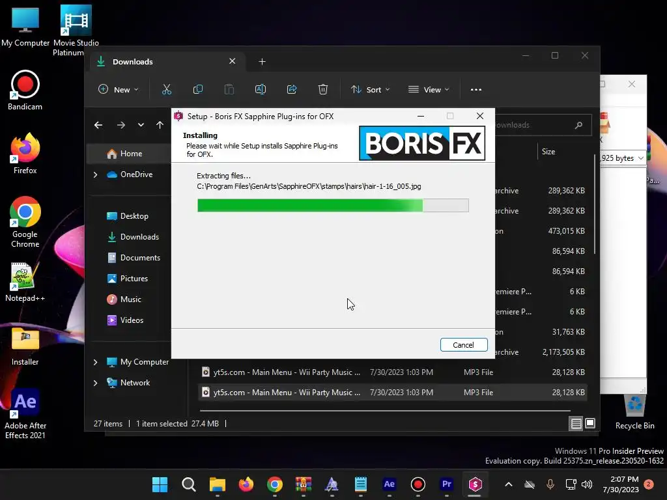667x500 pixels.
Task: Open the clock and date panel
Action: tap(621, 484)
